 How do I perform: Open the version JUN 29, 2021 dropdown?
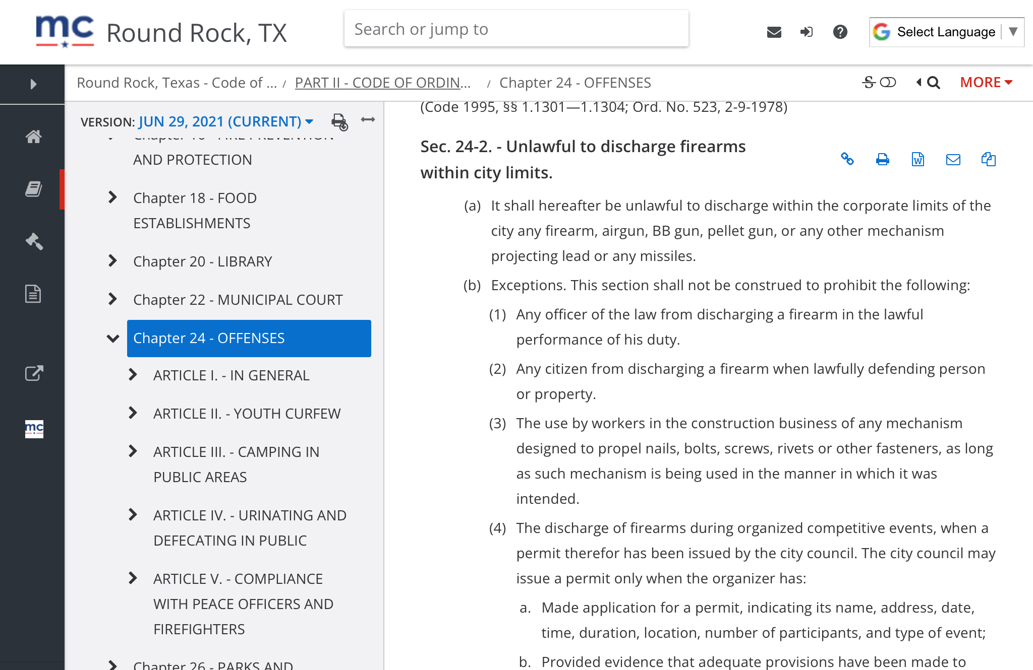pos(226,121)
